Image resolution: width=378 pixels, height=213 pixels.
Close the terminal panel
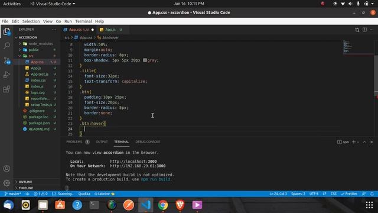[372, 142]
